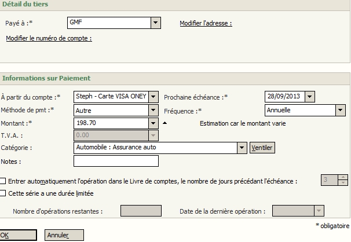Open the 'Méthode de pmt' dropdown arrow
This screenshot has height=242, width=351.
point(153,110)
